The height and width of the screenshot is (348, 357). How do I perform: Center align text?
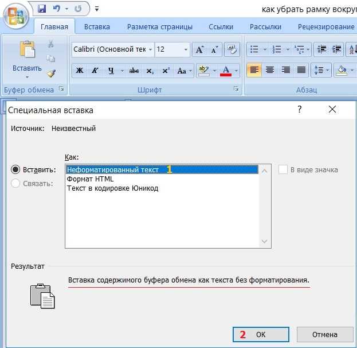(x=270, y=70)
